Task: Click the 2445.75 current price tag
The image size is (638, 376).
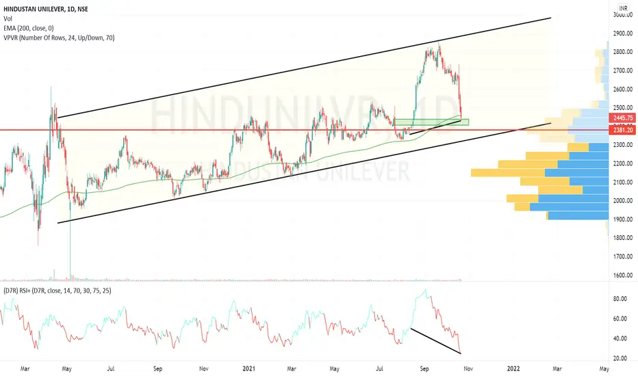Action: coord(622,118)
